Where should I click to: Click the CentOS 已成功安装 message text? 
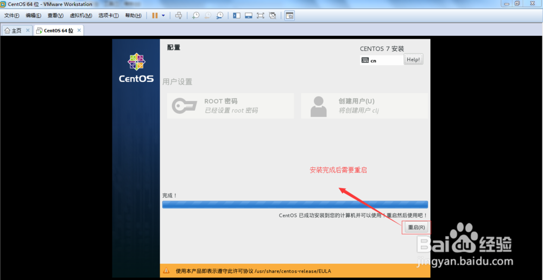point(353,215)
